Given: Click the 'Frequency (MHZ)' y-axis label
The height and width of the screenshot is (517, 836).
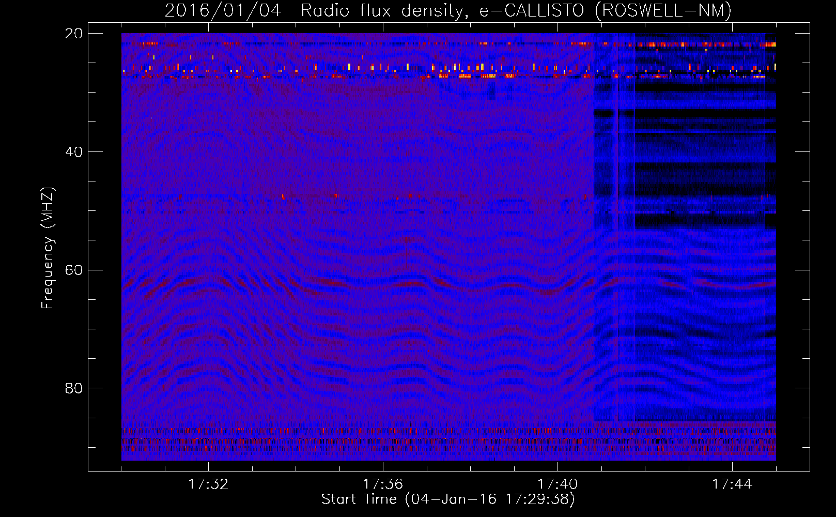Looking at the screenshot, I should tap(48, 248).
